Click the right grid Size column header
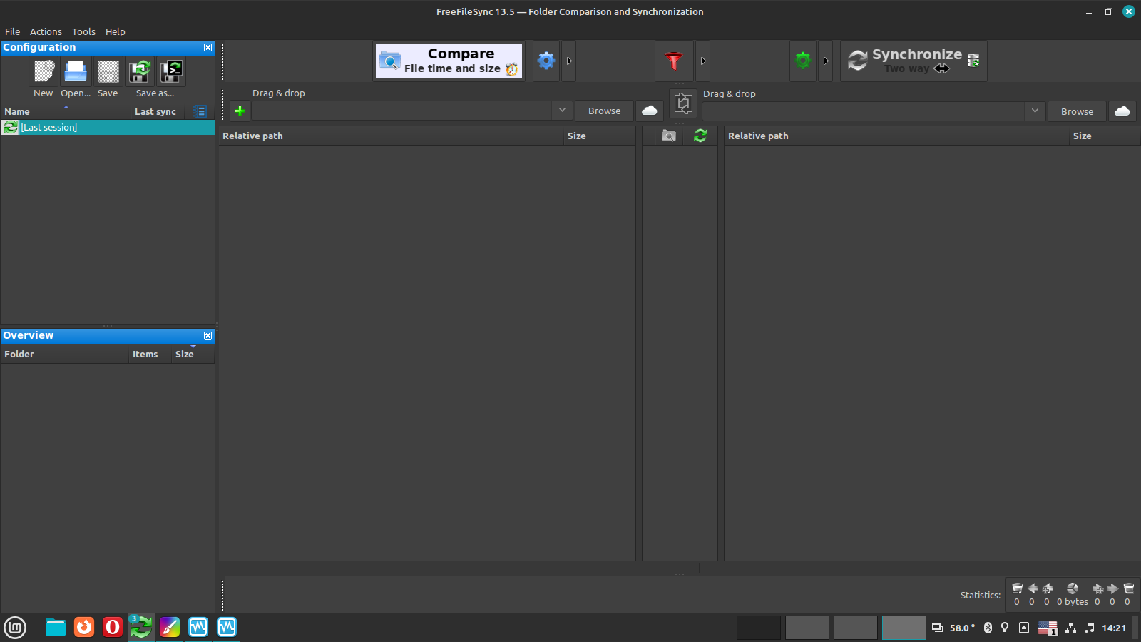 [1105, 136]
